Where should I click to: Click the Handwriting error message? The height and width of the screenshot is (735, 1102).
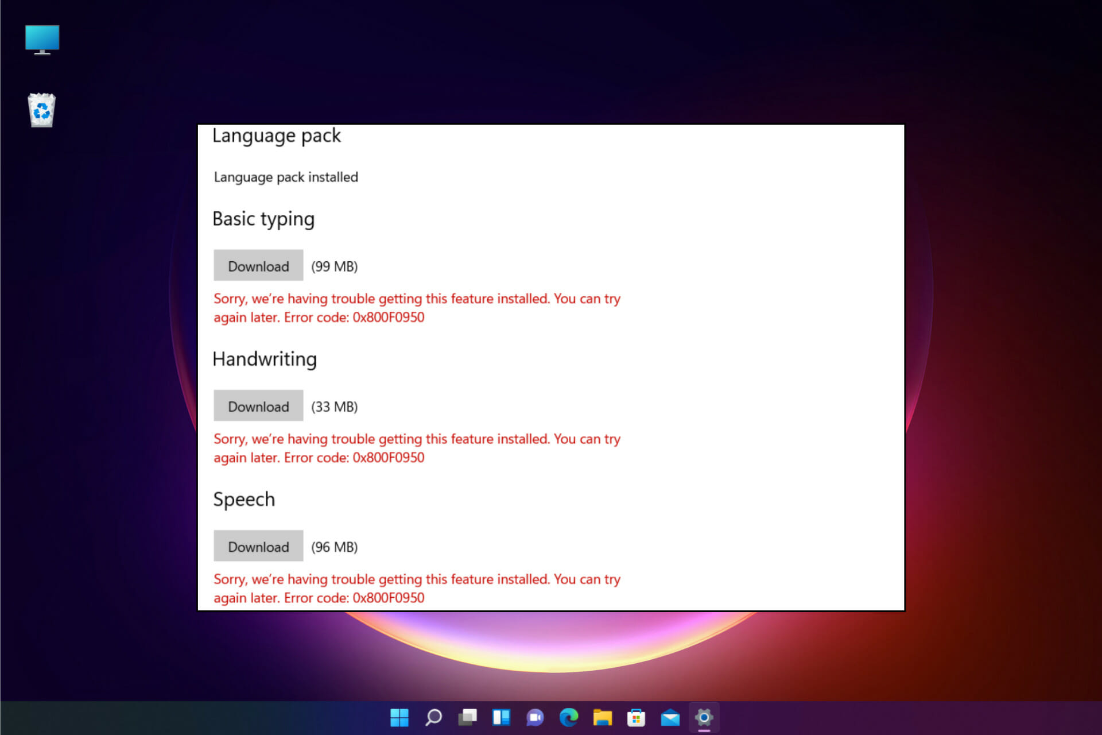point(417,448)
